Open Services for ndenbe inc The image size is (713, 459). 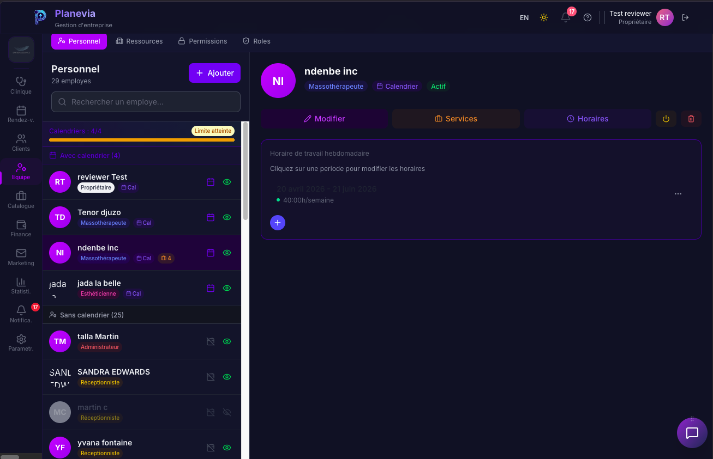tap(456, 119)
